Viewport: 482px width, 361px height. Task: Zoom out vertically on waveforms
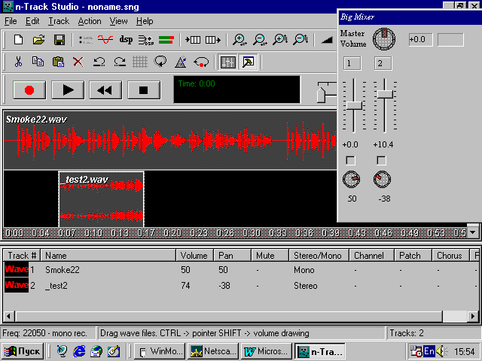300,40
